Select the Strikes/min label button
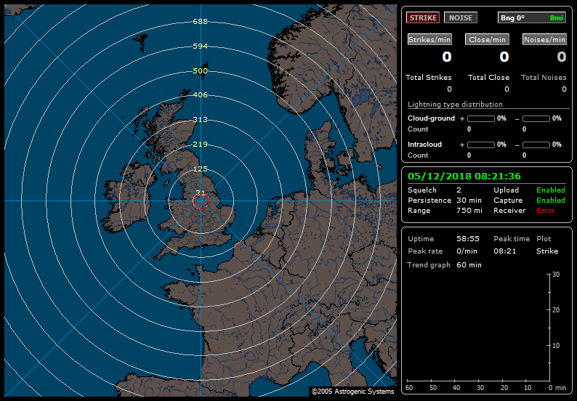 (x=429, y=39)
